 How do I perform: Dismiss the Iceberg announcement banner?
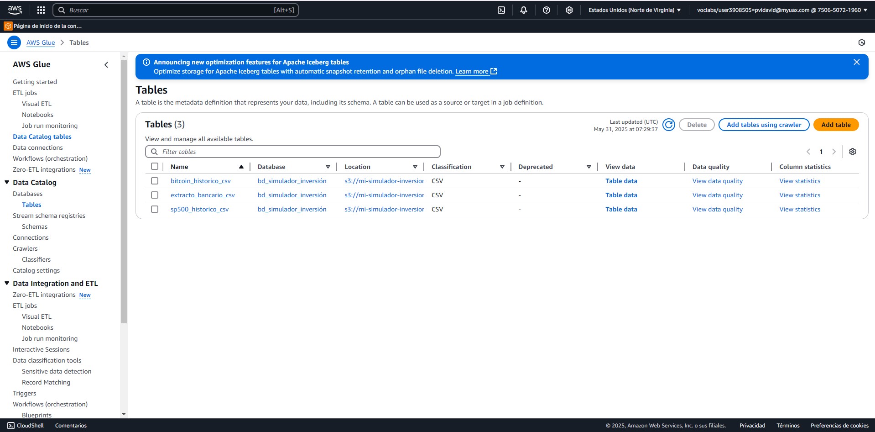857,62
